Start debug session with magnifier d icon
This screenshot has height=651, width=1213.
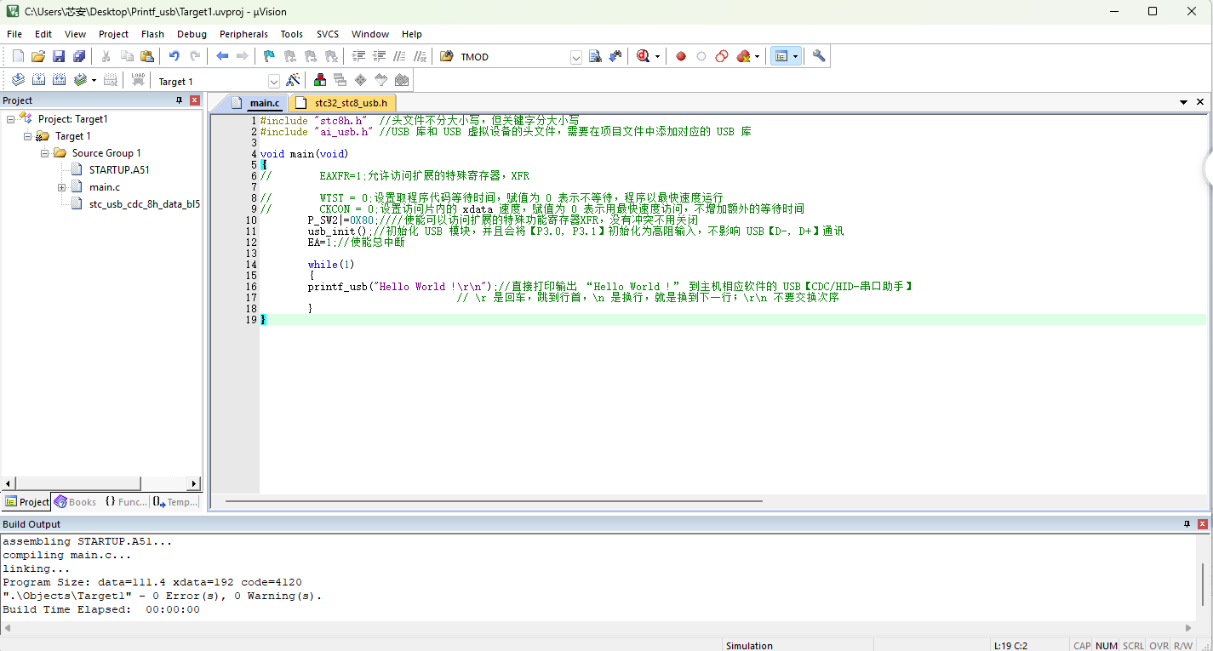pos(643,56)
